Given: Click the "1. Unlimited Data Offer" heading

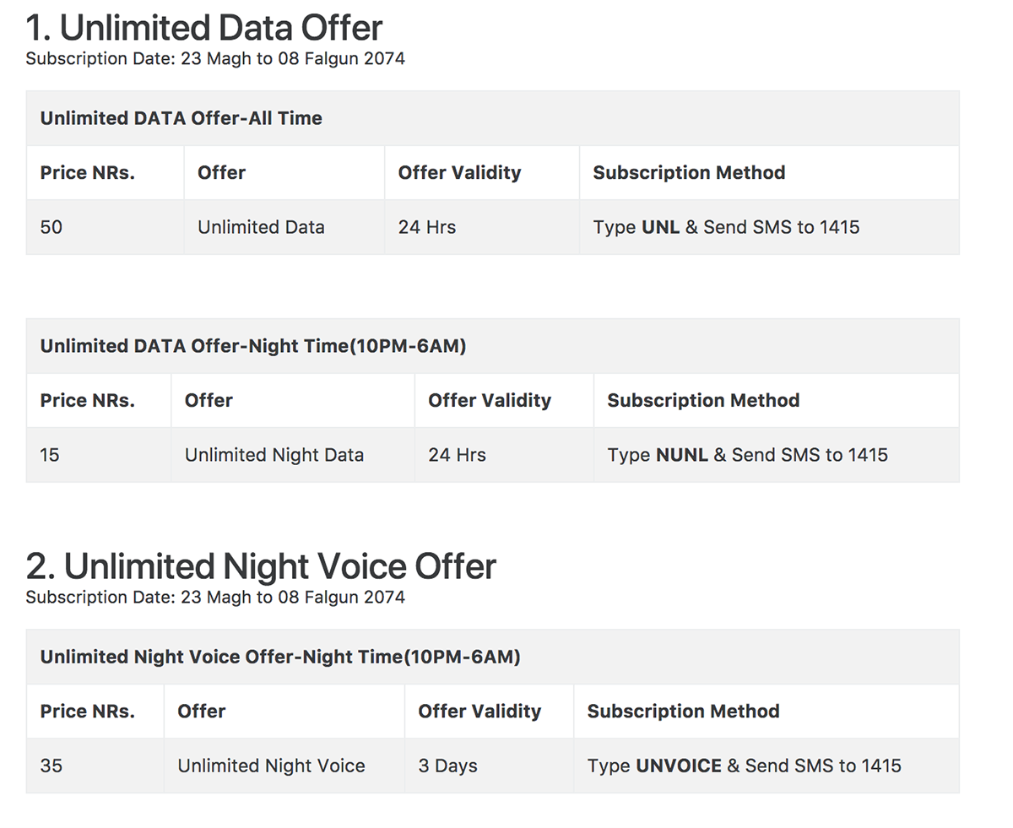Looking at the screenshot, I should pyautogui.click(x=203, y=29).
